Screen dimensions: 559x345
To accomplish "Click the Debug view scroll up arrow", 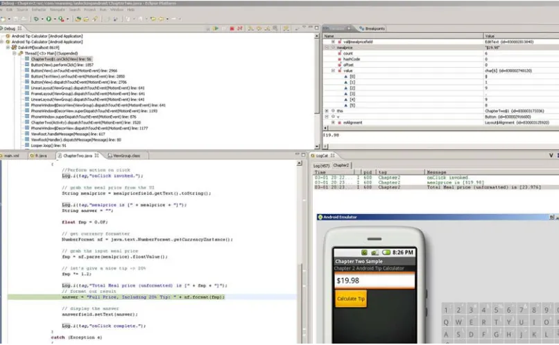I will pyautogui.click(x=316, y=36).
